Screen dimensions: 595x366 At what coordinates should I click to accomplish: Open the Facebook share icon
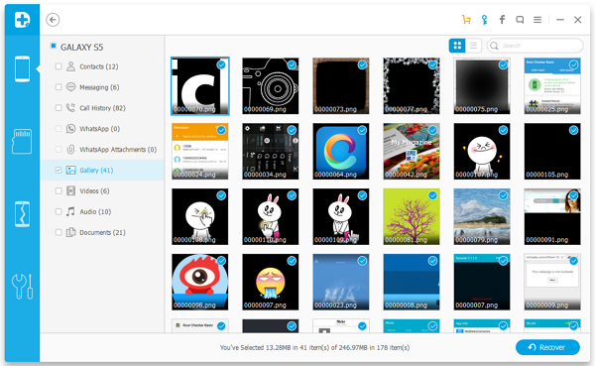pos(502,20)
